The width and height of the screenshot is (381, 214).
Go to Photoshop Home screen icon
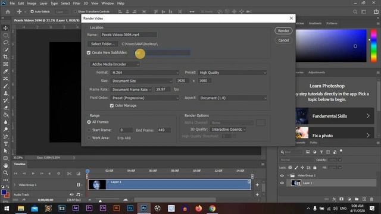pyautogui.click(x=8, y=12)
